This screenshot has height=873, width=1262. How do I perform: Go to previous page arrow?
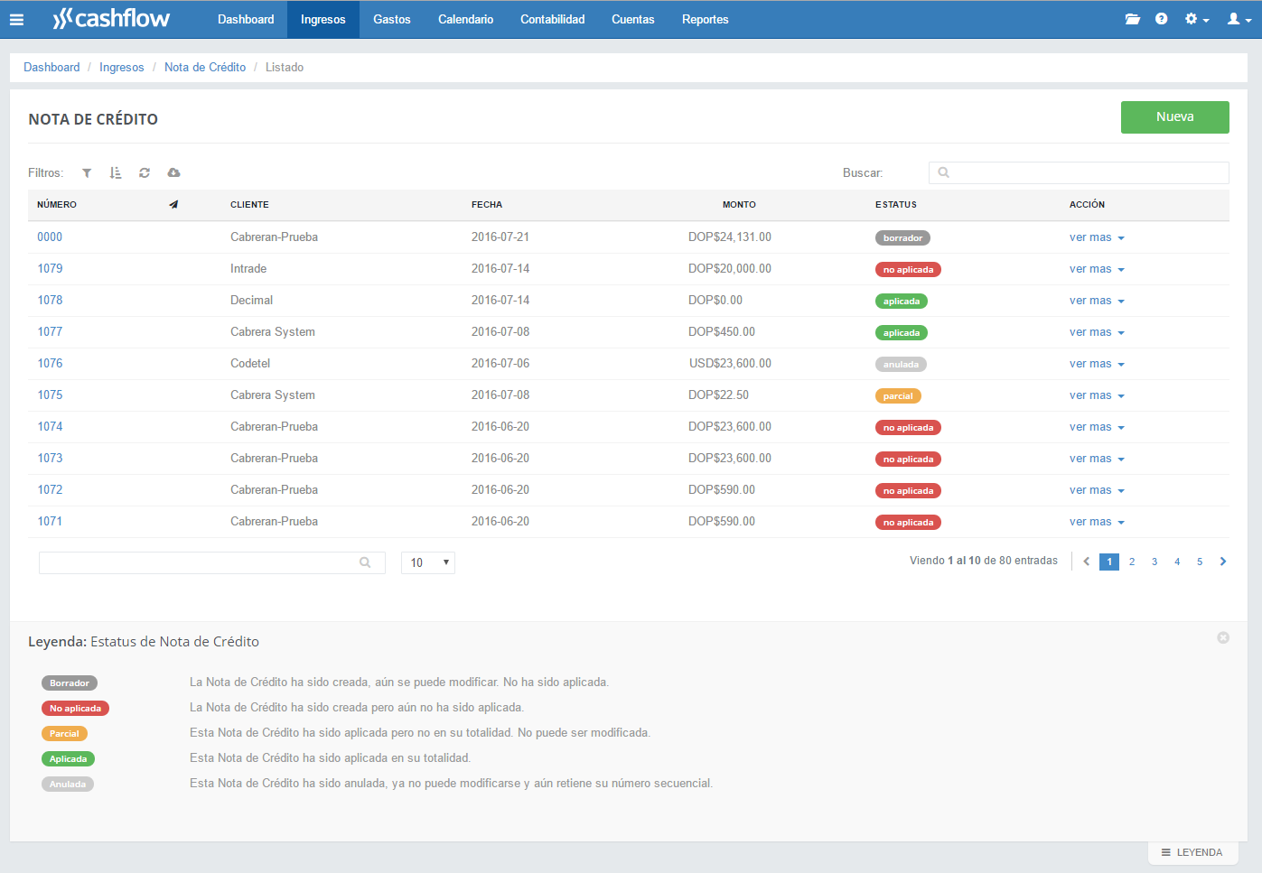click(1086, 562)
